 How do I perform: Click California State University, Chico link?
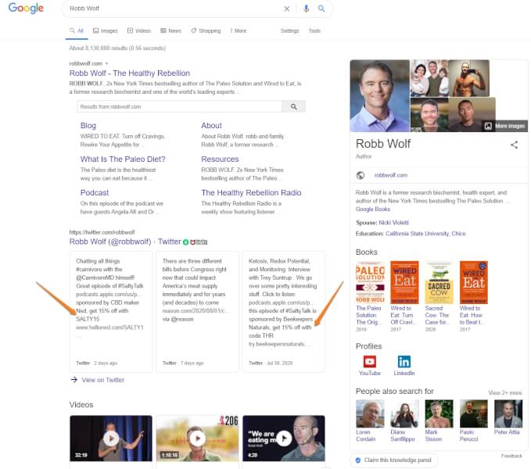click(x=425, y=234)
